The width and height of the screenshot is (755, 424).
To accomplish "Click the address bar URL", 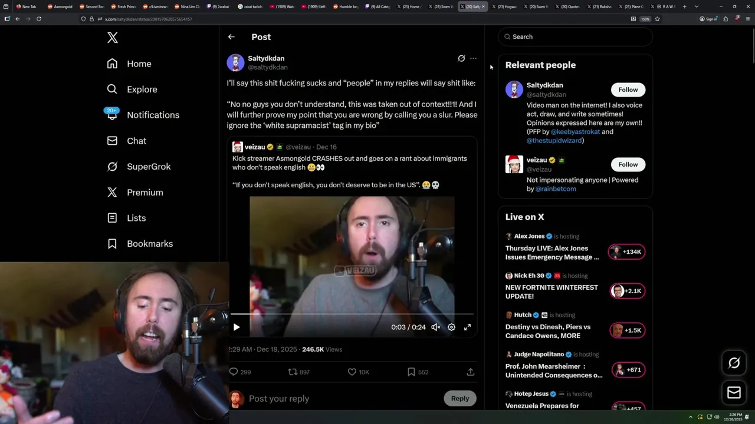I will pyautogui.click(x=148, y=19).
